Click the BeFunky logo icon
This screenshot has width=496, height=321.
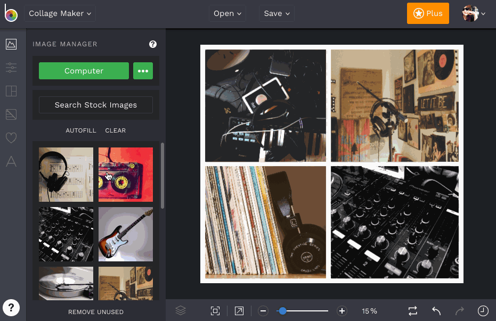(x=11, y=13)
